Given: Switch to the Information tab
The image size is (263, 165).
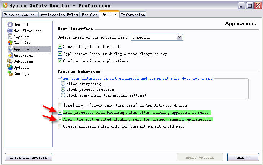Looking at the screenshot, I should tap(133, 15).
